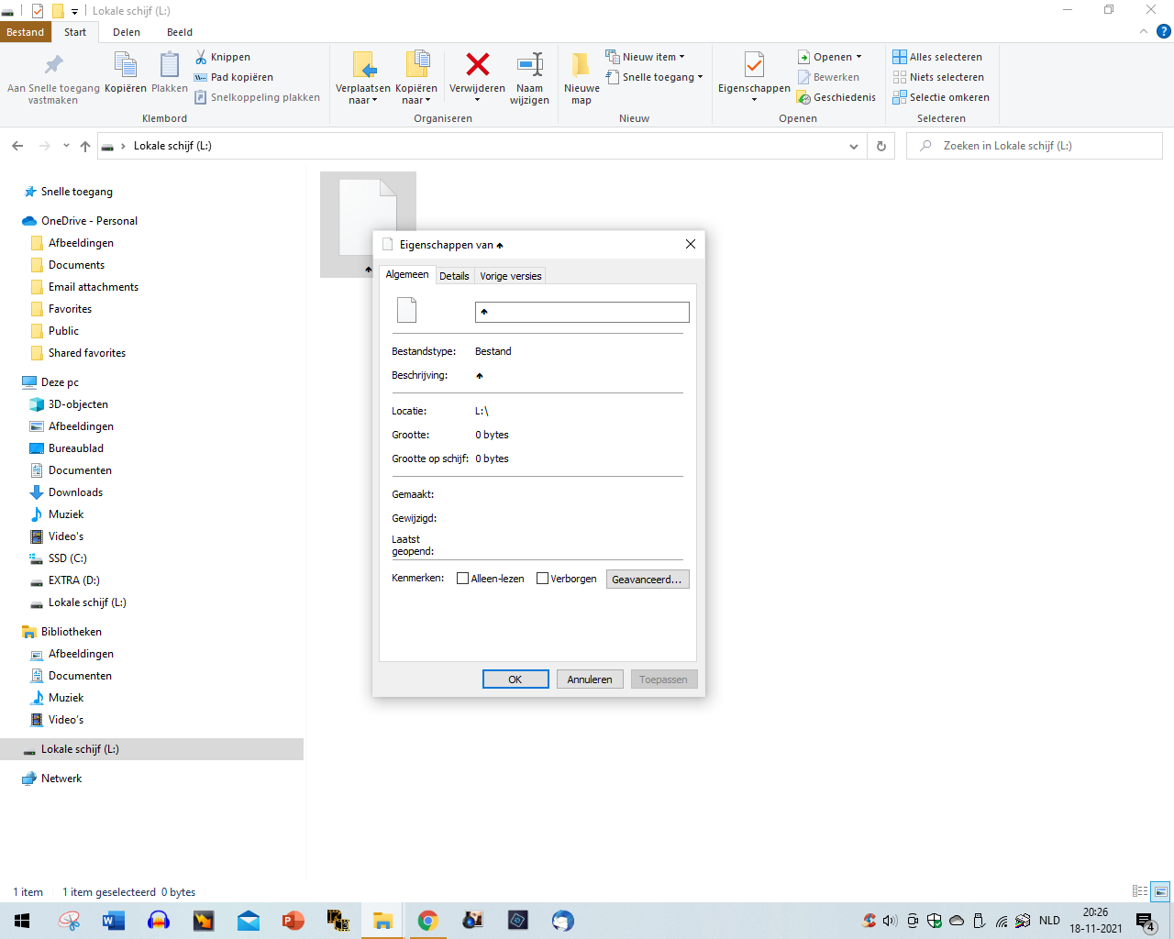Open address bar history dropdown
1174x939 pixels.
[x=854, y=146]
